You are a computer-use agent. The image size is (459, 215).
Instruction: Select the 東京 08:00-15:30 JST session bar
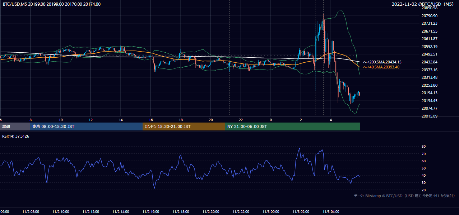point(86,126)
